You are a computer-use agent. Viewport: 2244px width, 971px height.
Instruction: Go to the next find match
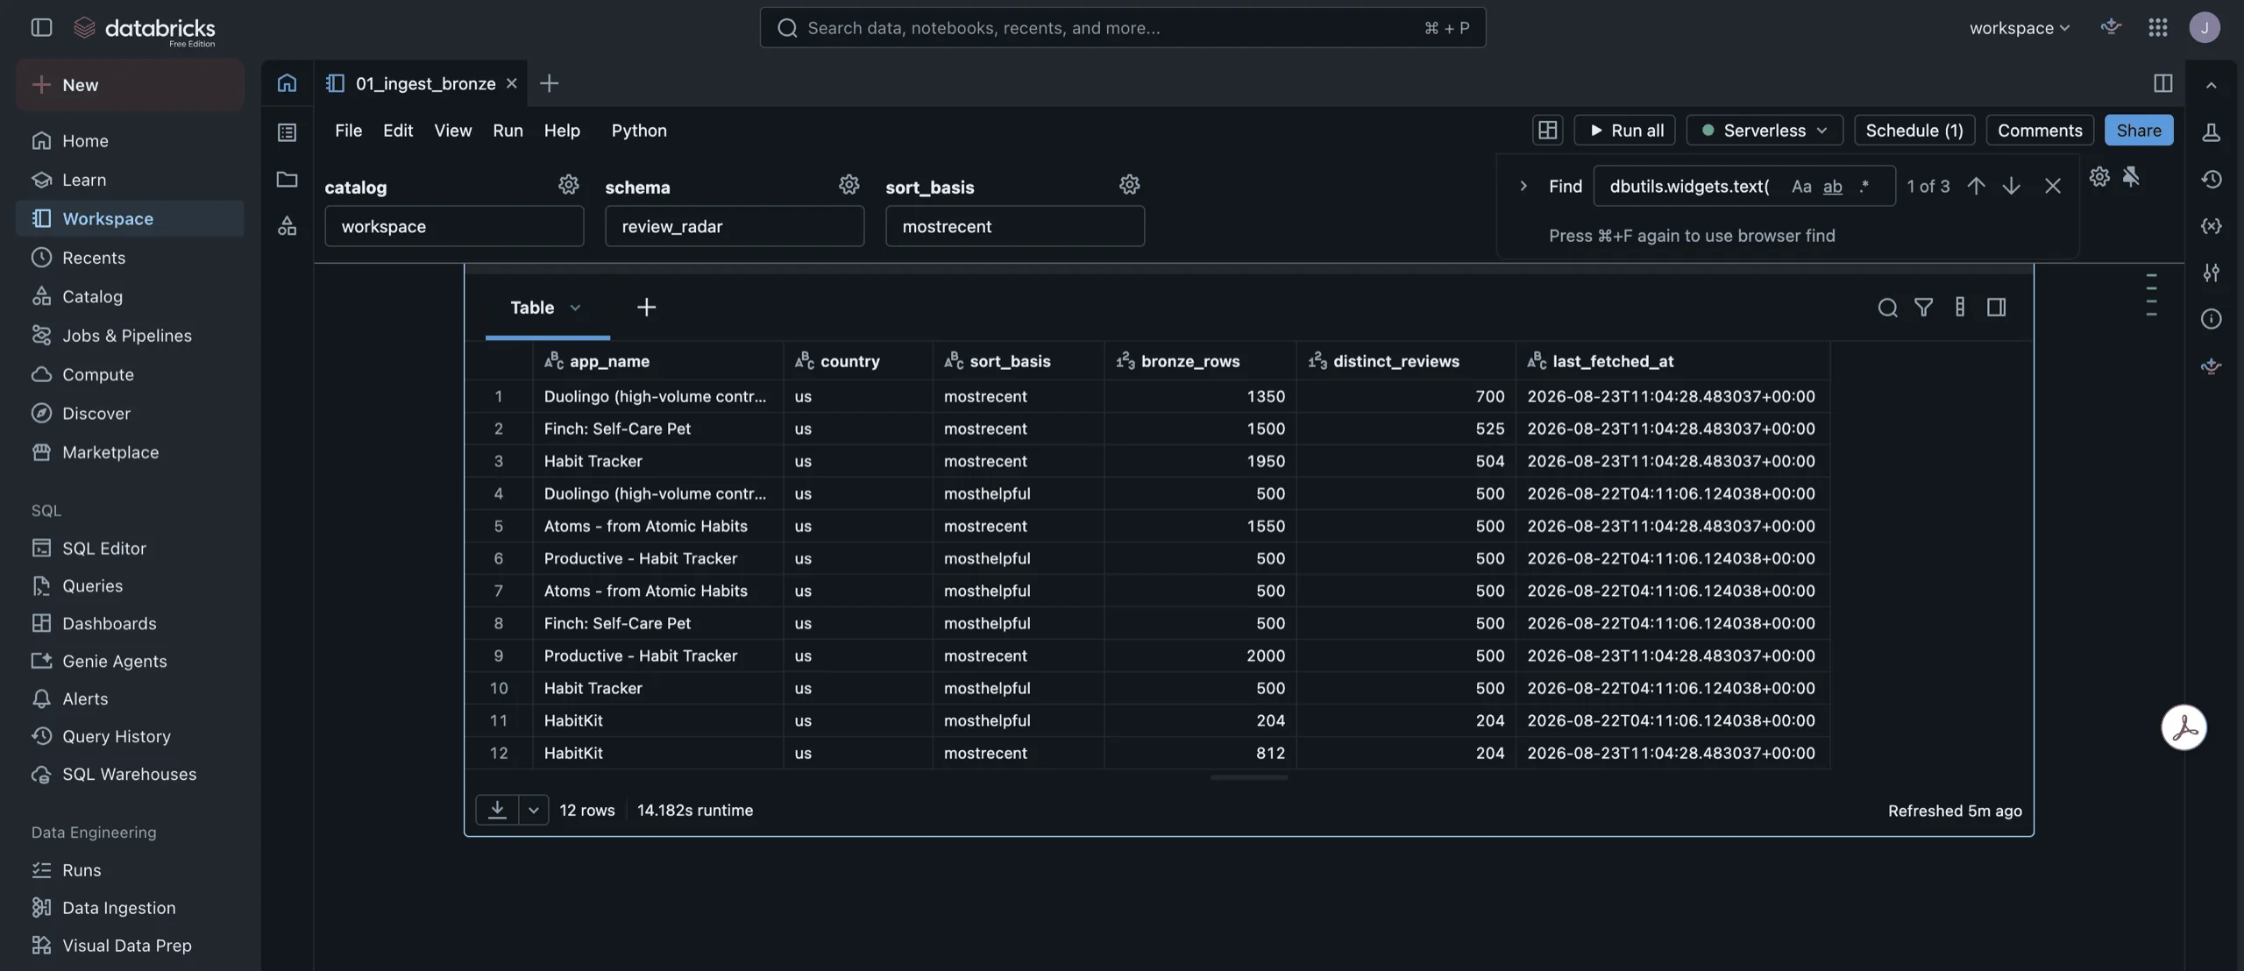pos(2011,186)
